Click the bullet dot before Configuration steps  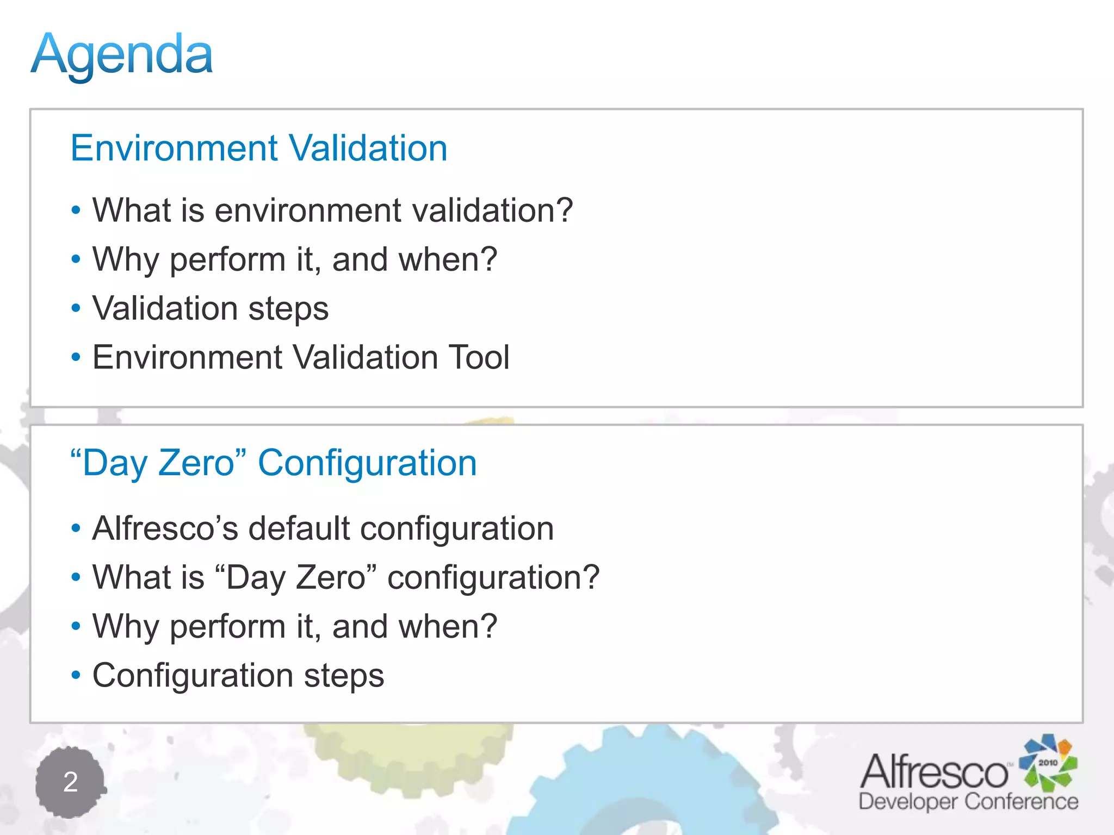76,675
